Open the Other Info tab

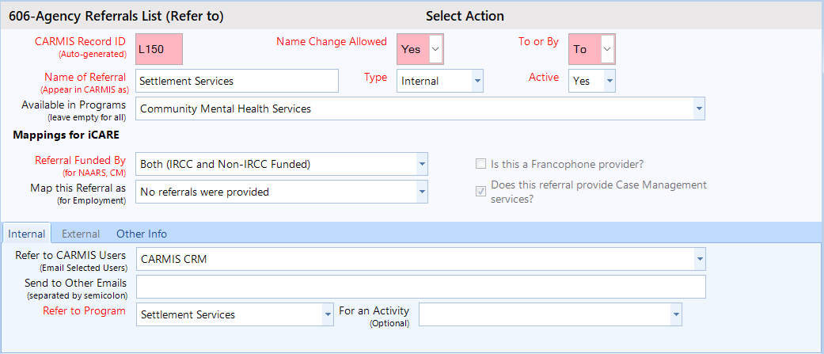click(142, 234)
